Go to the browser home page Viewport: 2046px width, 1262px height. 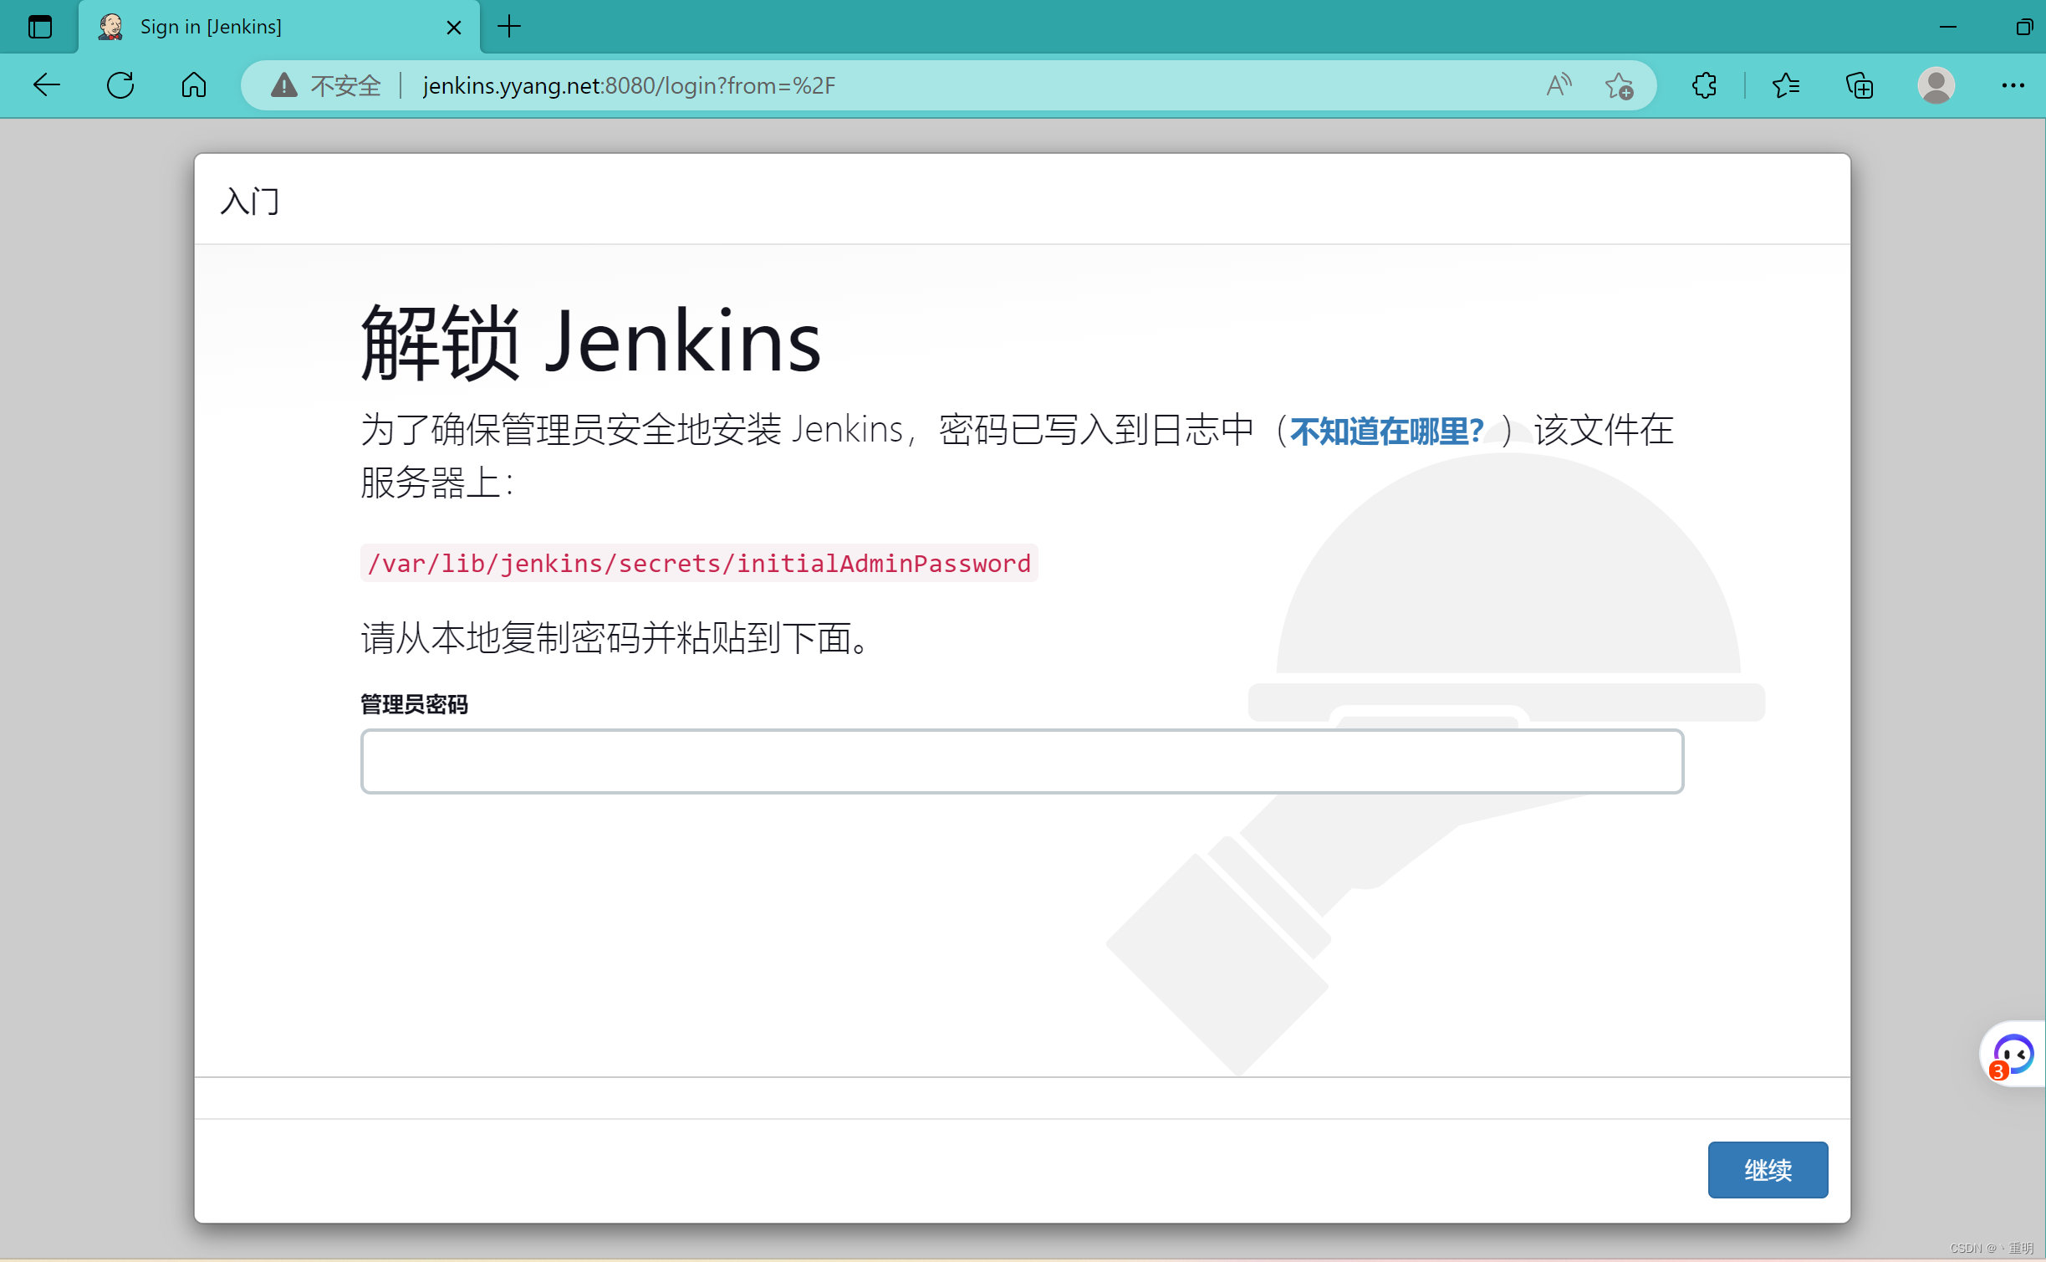193,84
